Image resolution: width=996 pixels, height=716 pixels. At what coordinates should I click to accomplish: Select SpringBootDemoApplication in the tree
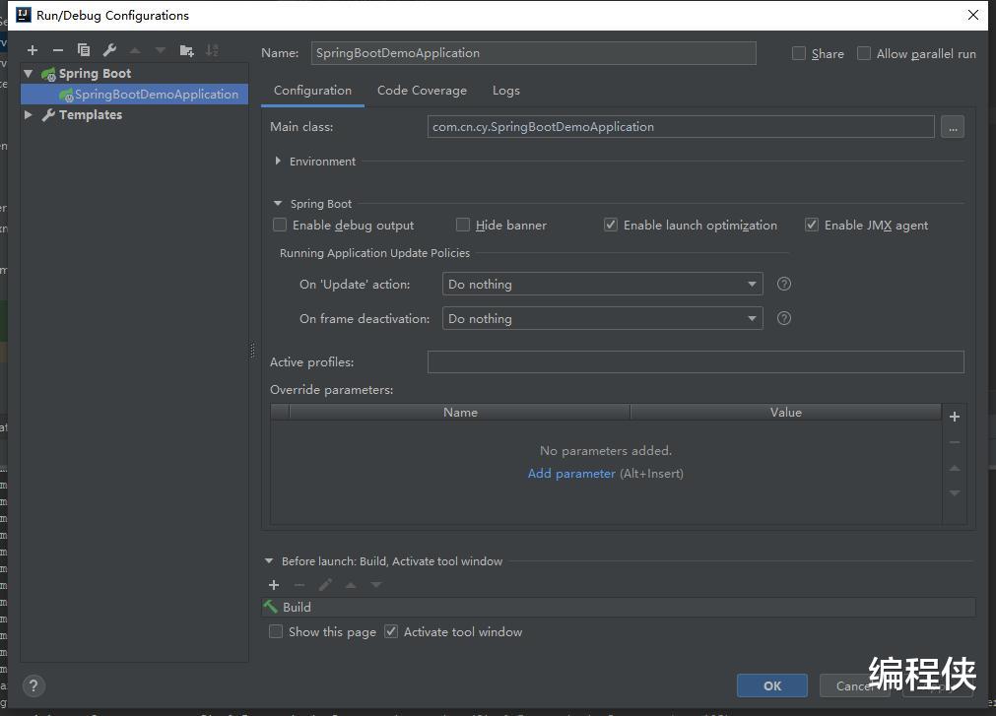(135, 95)
